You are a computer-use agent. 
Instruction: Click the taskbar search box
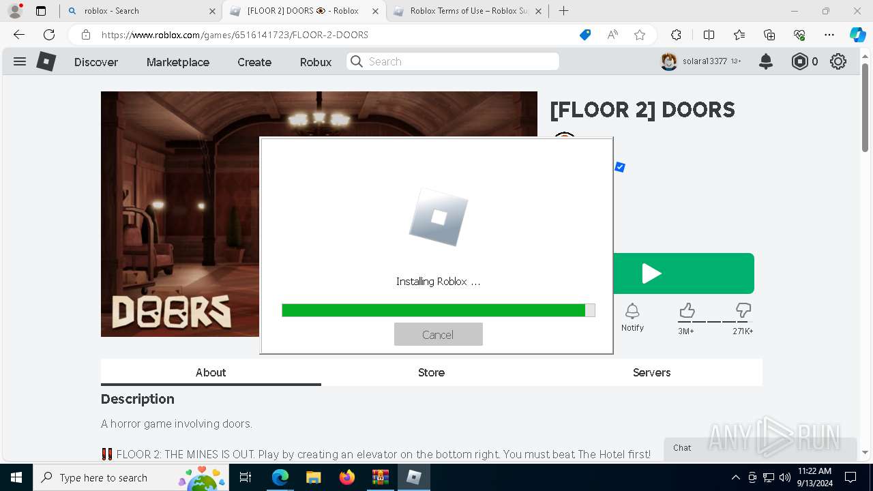coord(131,477)
